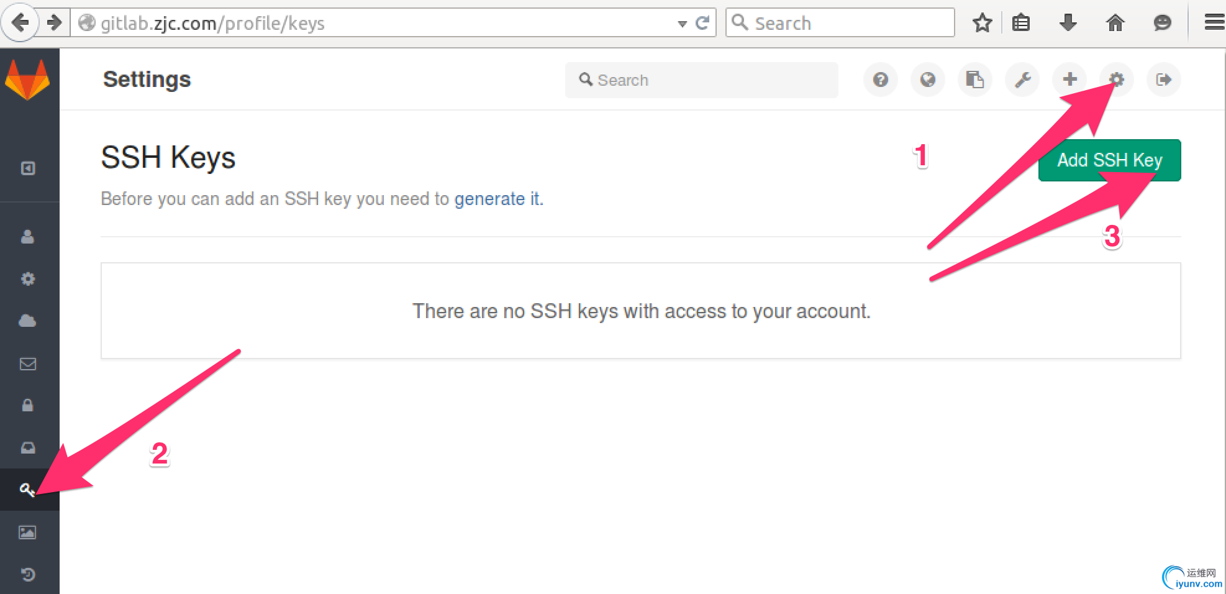
Task: Click the GitLab Search field
Action: [x=702, y=80]
